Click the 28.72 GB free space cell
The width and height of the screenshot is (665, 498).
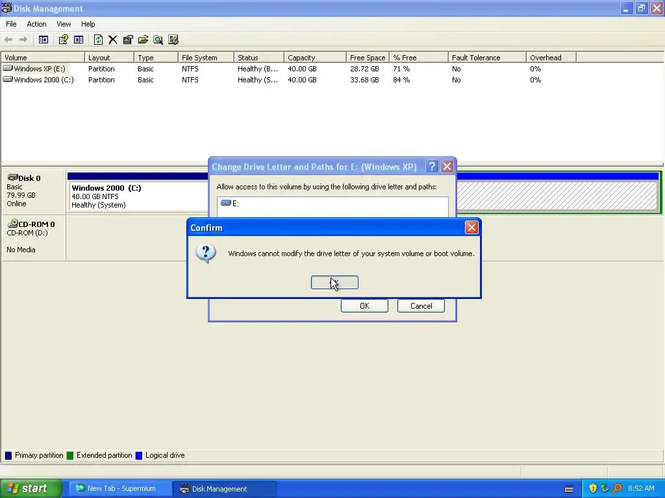pos(364,69)
